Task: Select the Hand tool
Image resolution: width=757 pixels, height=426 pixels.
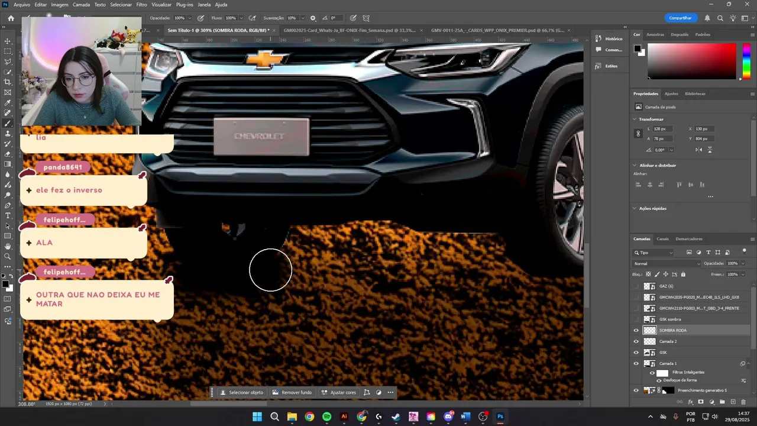Action: coord(8,246)
